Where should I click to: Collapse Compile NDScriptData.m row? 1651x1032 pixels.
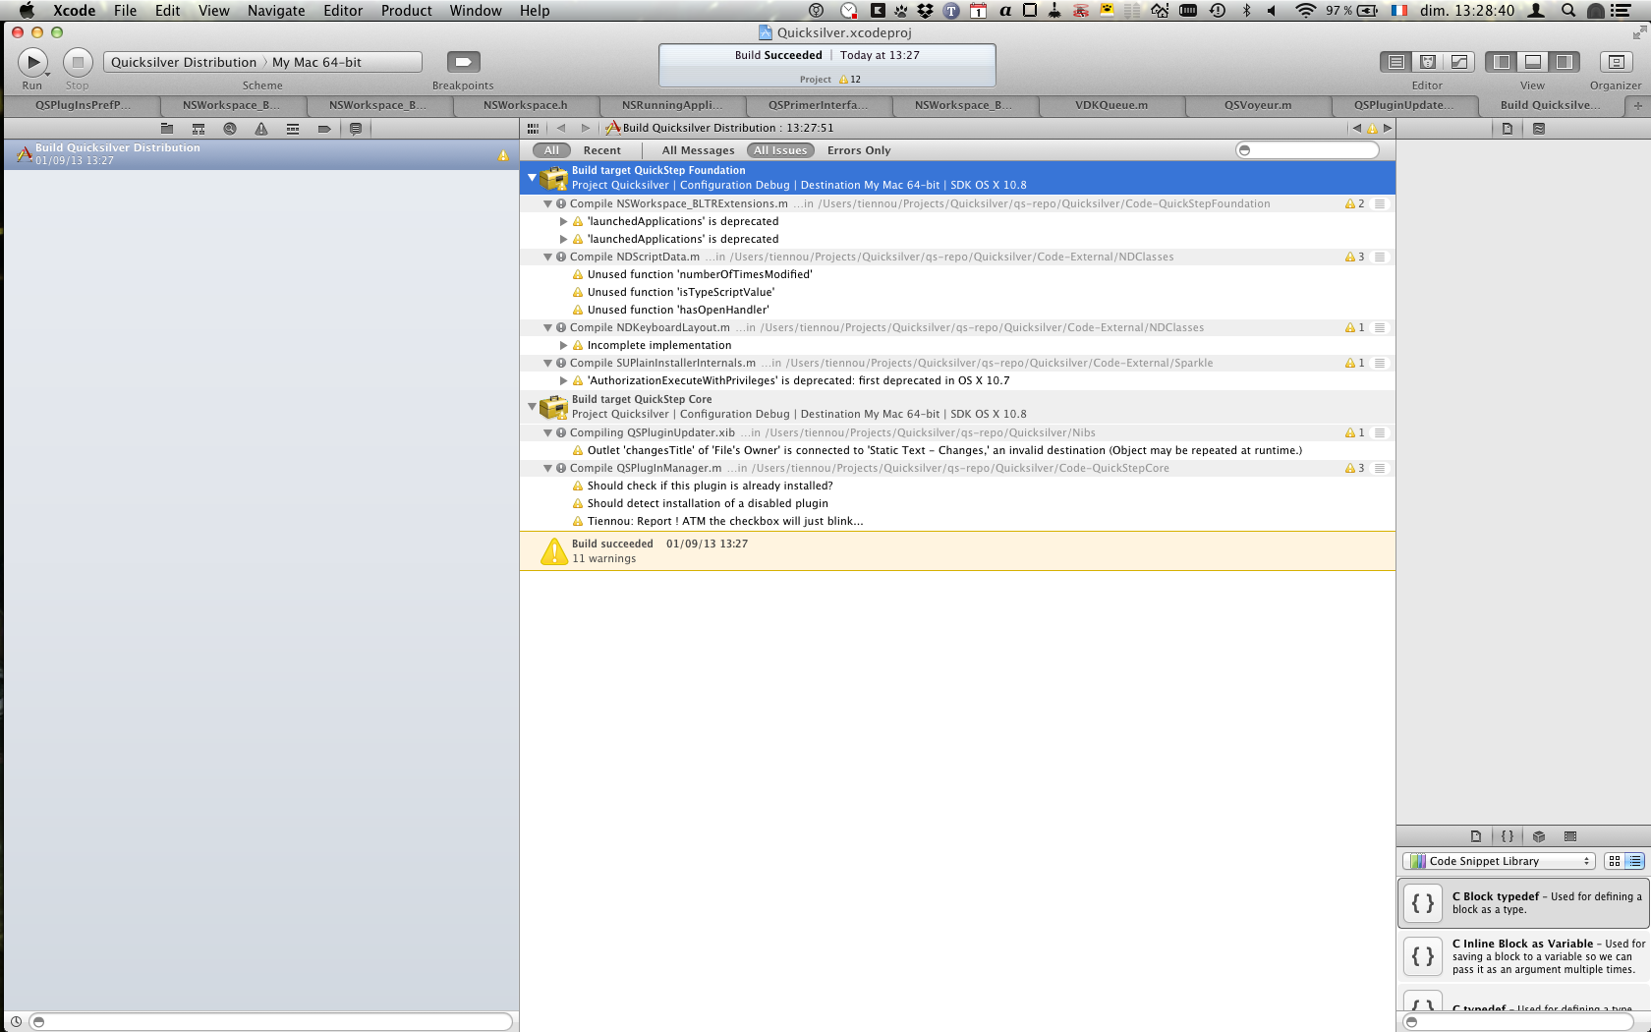click(x=547, y=258)
